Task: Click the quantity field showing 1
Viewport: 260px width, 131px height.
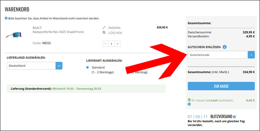Action: click(x=112, y=44)
